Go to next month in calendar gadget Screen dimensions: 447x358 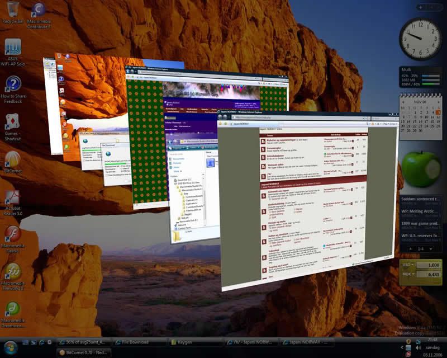pos(439,102)
